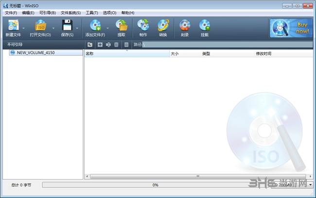This screenshot has width=316, height=198.
Task: Click the Extract (提取) icon
Action: tap(122, 25)
